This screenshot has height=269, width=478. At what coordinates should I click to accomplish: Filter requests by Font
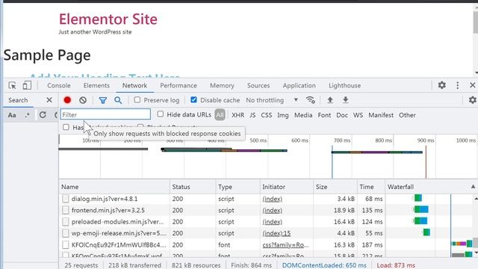324,115
